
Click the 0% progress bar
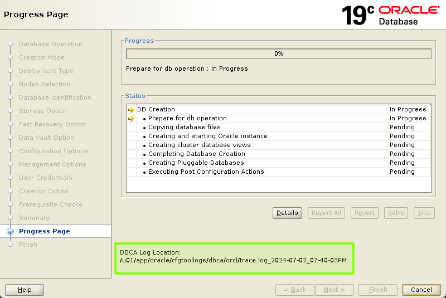coord(279,53)
